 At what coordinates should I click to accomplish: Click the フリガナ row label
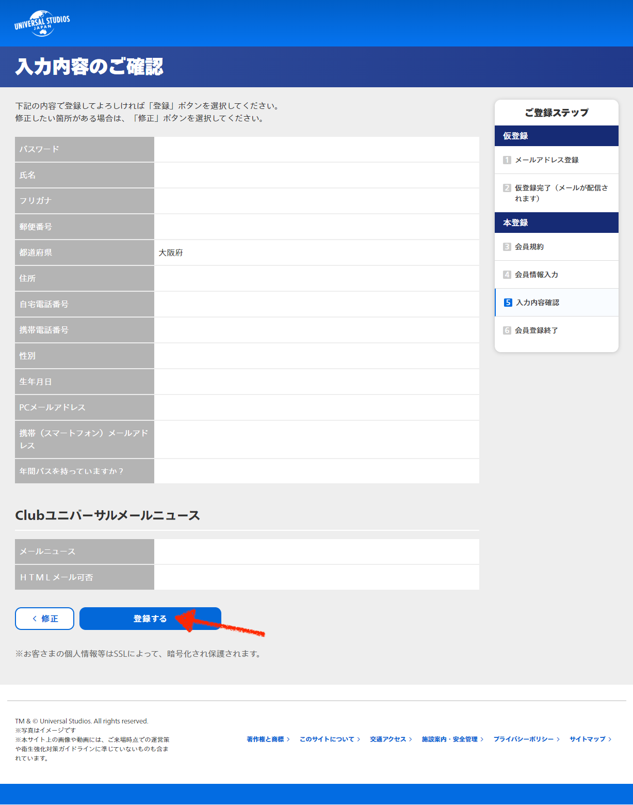(x=85, y=201)
